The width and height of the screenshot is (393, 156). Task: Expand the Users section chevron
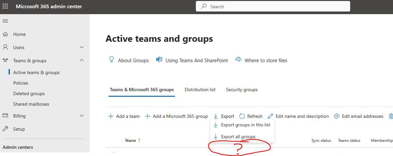pos(82,47)
